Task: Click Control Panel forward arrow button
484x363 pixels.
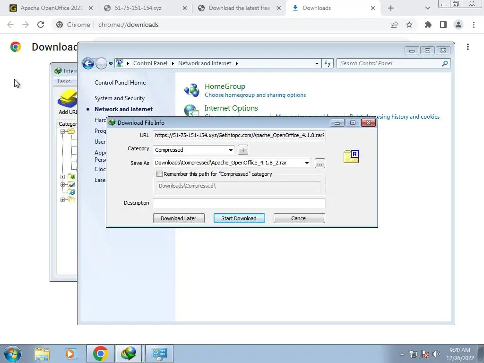Action: click(x=101, y=64)
